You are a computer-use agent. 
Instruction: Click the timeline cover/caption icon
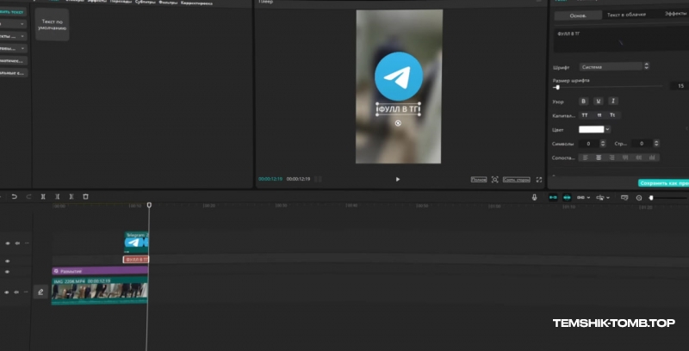(x=624, y=198)
